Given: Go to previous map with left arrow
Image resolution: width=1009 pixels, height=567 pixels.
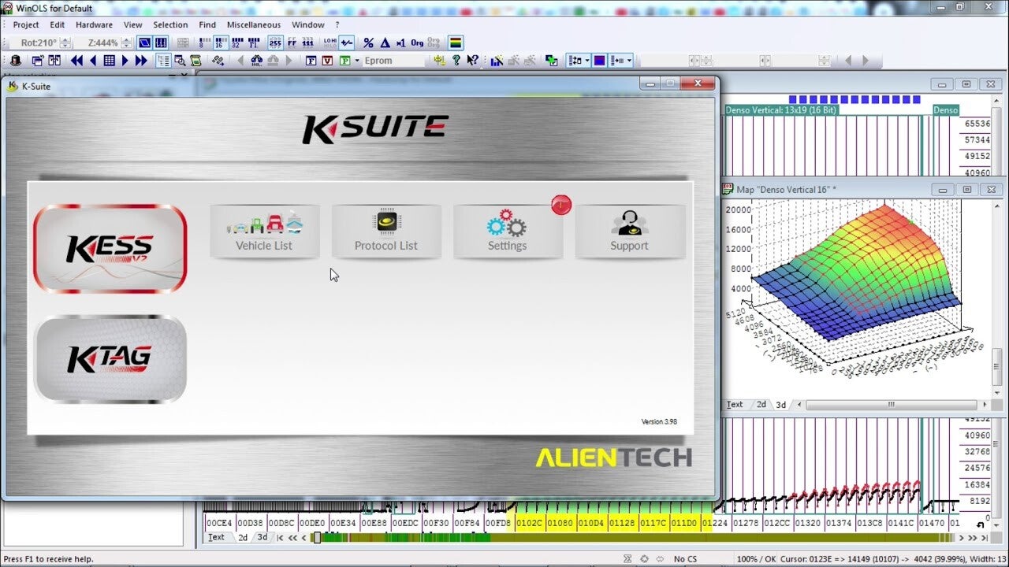Looking at the screenshot, I should [93, 61].
